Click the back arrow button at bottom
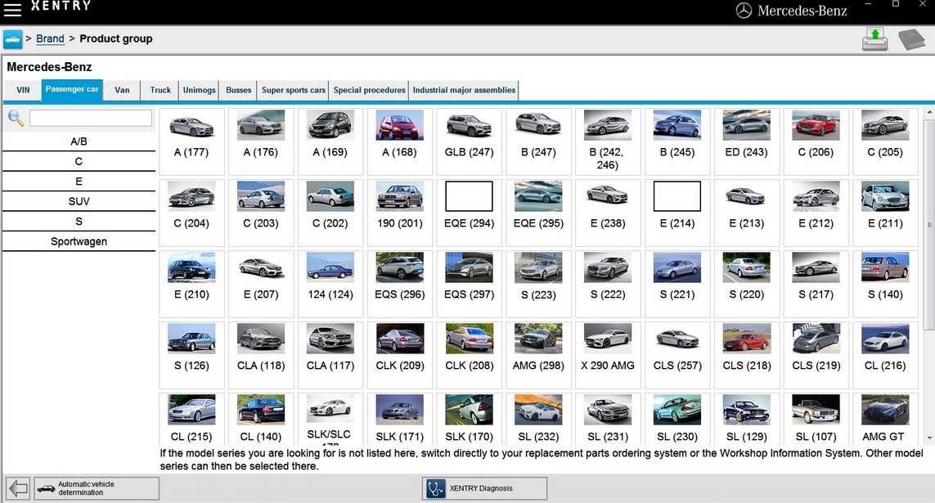This screenshot has width=935, height=503. click(18, 489)
